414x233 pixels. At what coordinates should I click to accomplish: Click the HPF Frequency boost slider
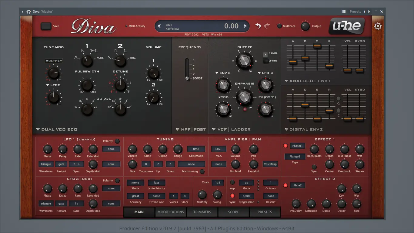pos(187,78)
